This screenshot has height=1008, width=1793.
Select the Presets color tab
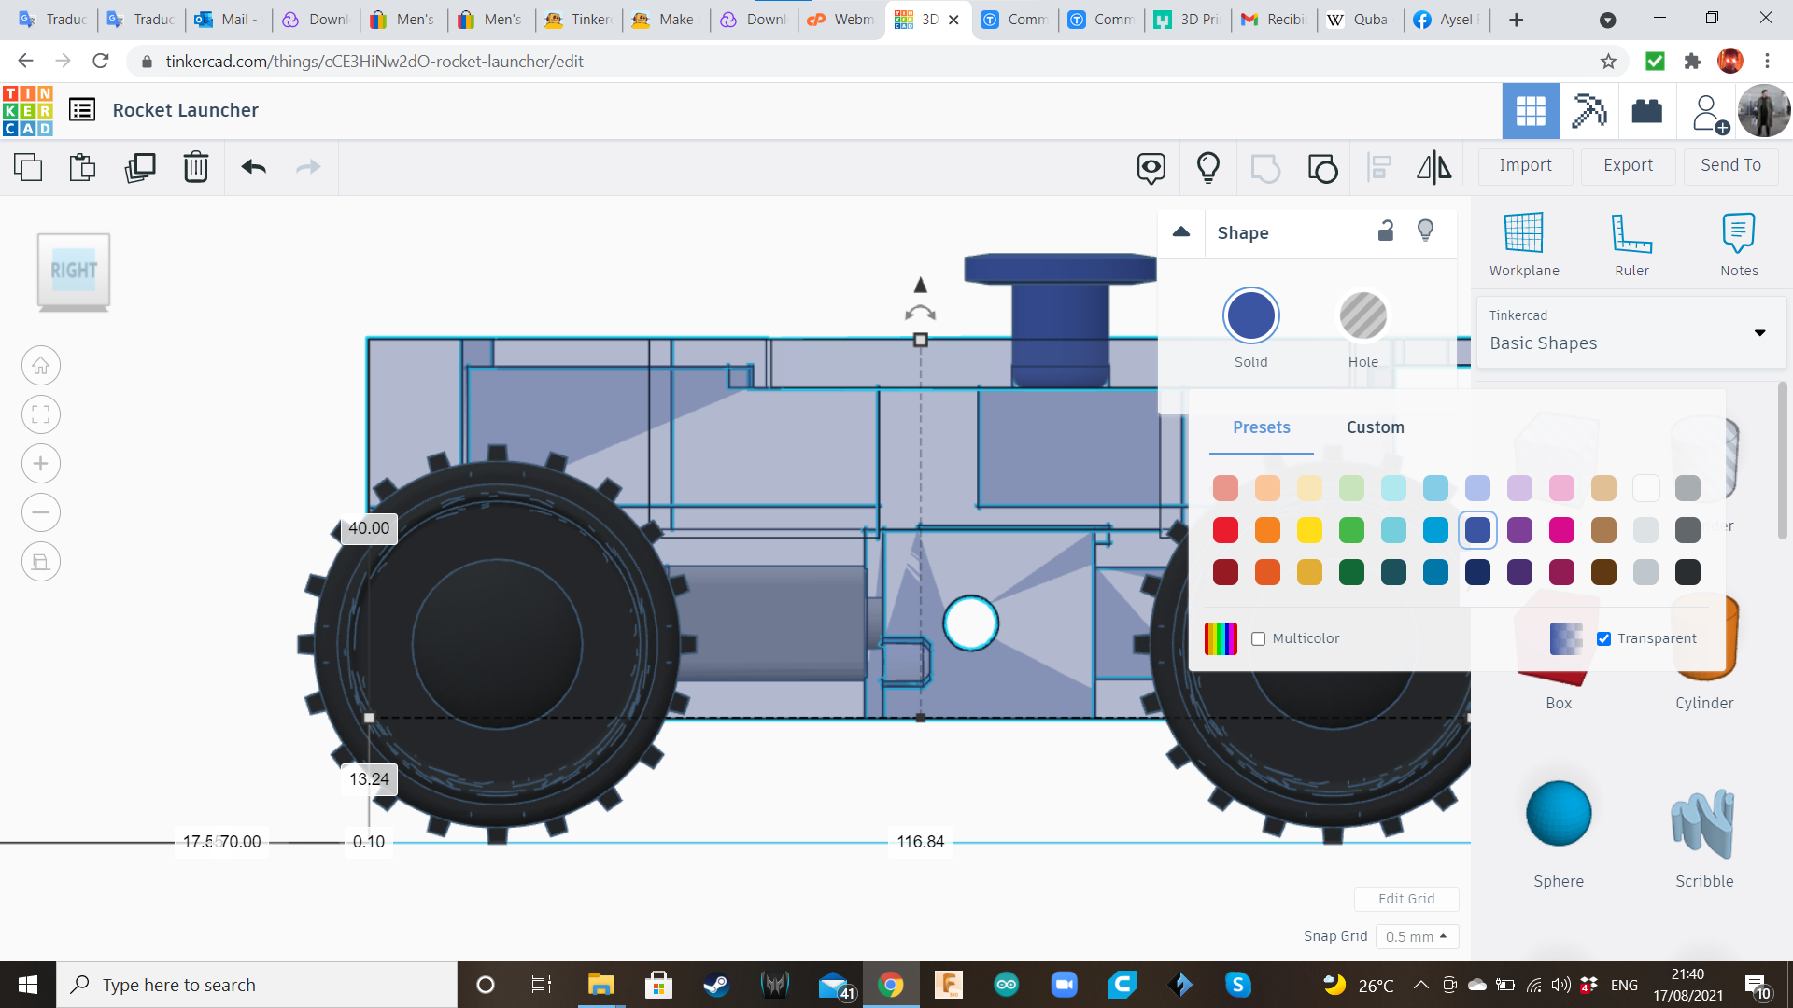(1261, 427)
